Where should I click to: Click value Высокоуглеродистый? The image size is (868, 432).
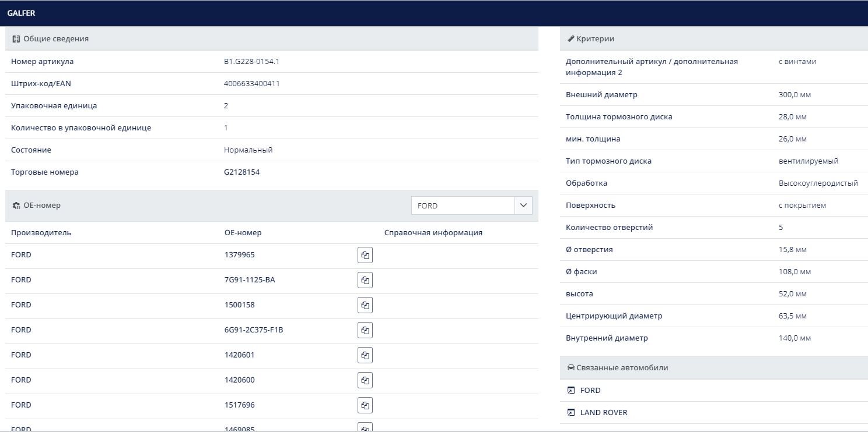click(818, 183)
